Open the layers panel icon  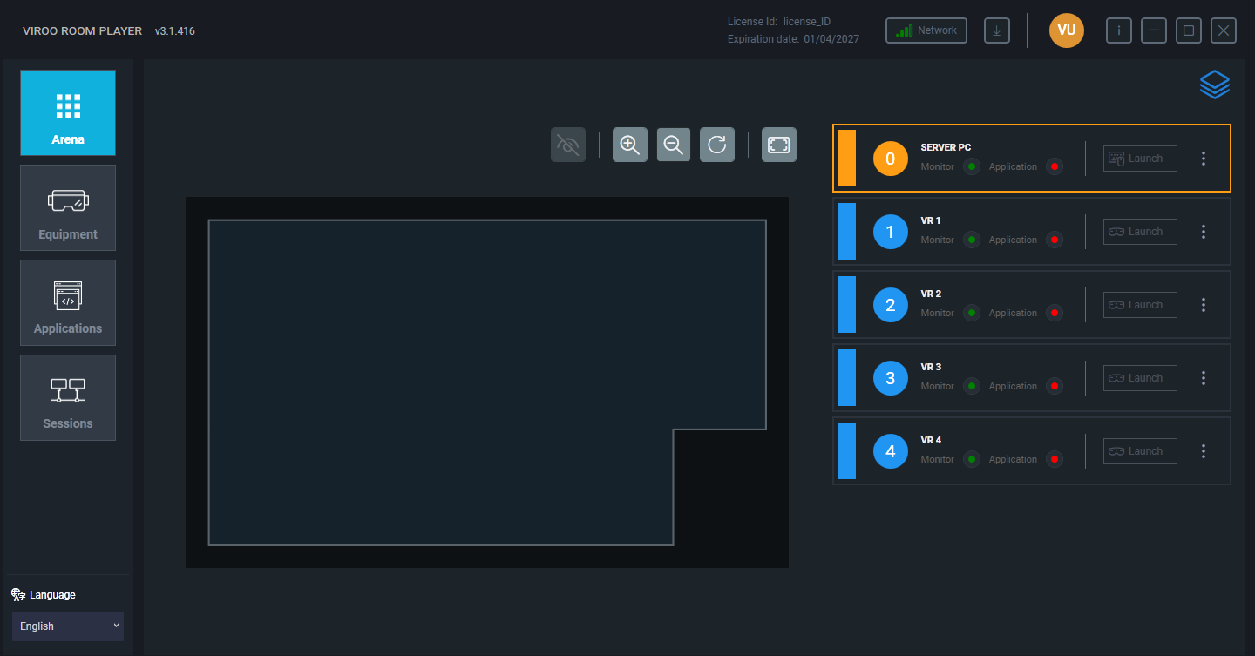tap(1214, 85)
